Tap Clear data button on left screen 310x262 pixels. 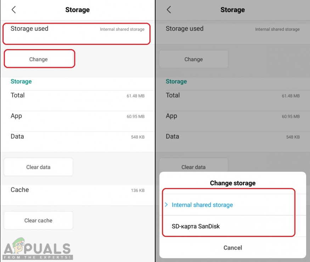point(38,167)
